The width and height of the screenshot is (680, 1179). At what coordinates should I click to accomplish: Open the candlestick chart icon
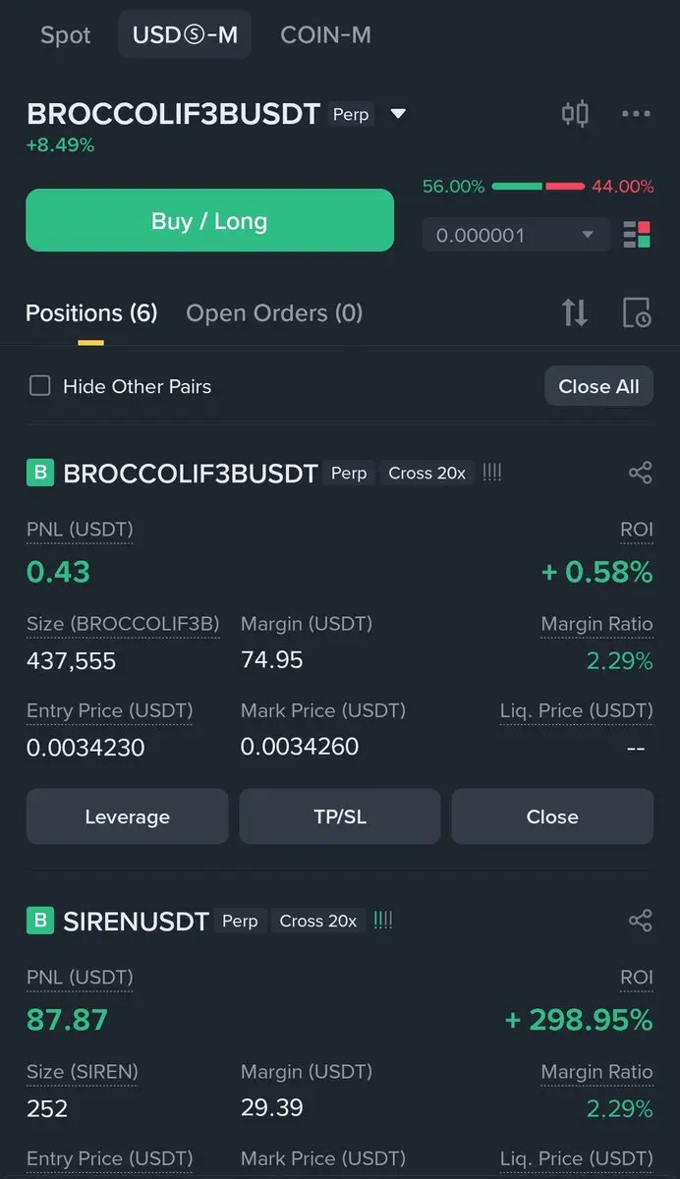pyautogui.click(x=575, y=114)
